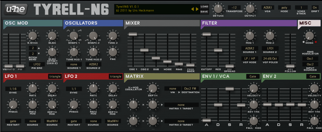Open ring modulator input source Osc2
The image size is (322, 132).
coord(310,64)
